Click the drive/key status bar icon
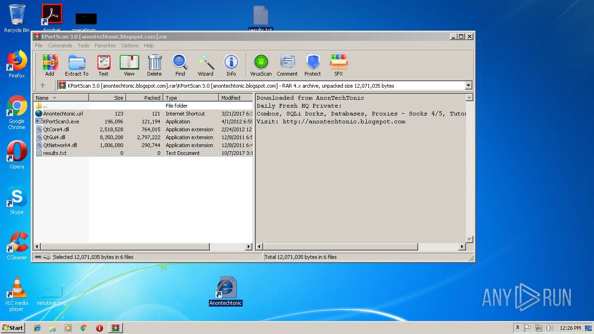The height and width of the screenshot is (334, 594). pyautogui.click(x=42, y=257)
